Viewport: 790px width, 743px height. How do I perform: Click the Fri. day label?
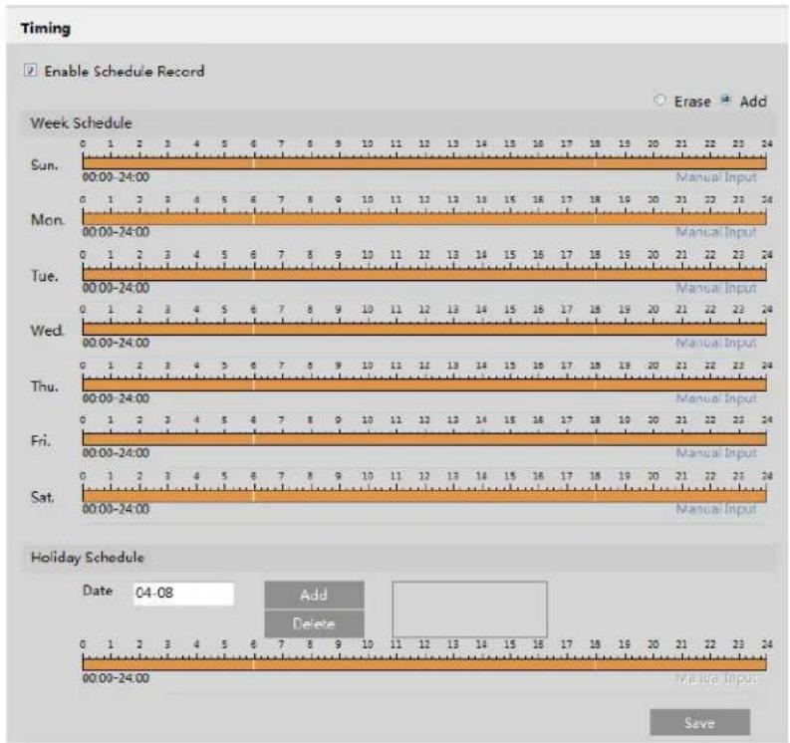coord(40,441)
